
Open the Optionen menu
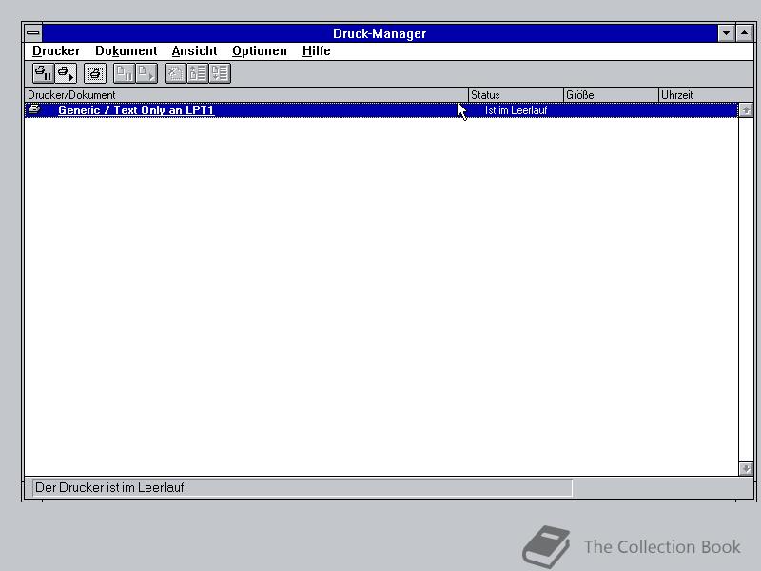pos(259,51)
